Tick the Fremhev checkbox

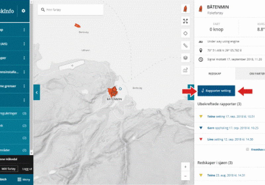(x=247, y=149)
